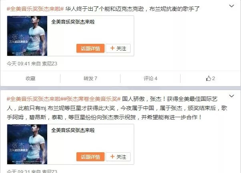Open the second post's concert poster thumbnail

point(27,144)
